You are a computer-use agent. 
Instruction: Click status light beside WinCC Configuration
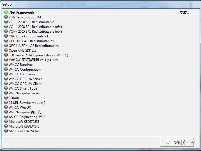[x=6, y=69]
